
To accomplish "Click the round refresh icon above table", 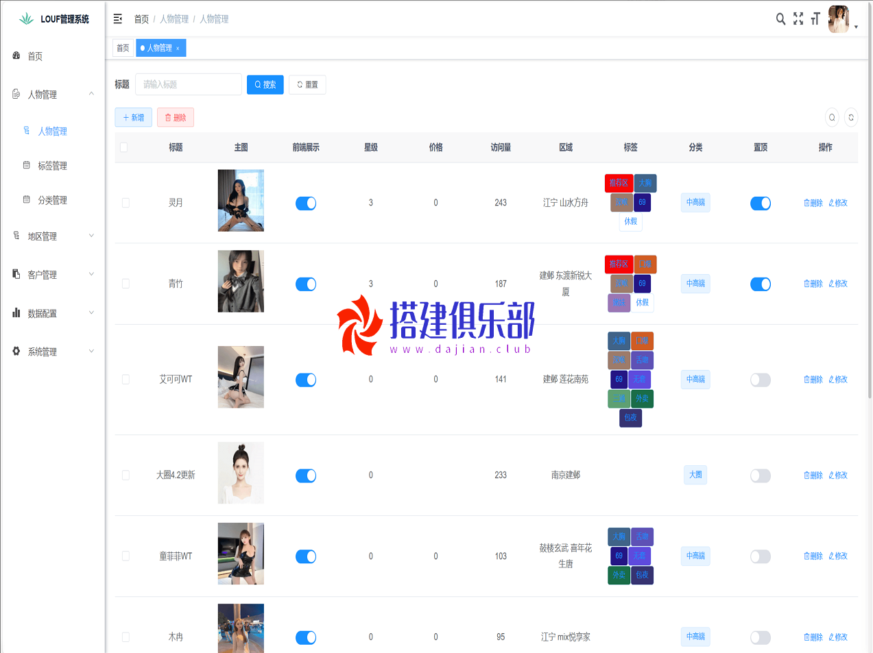I will pos(851,118).
